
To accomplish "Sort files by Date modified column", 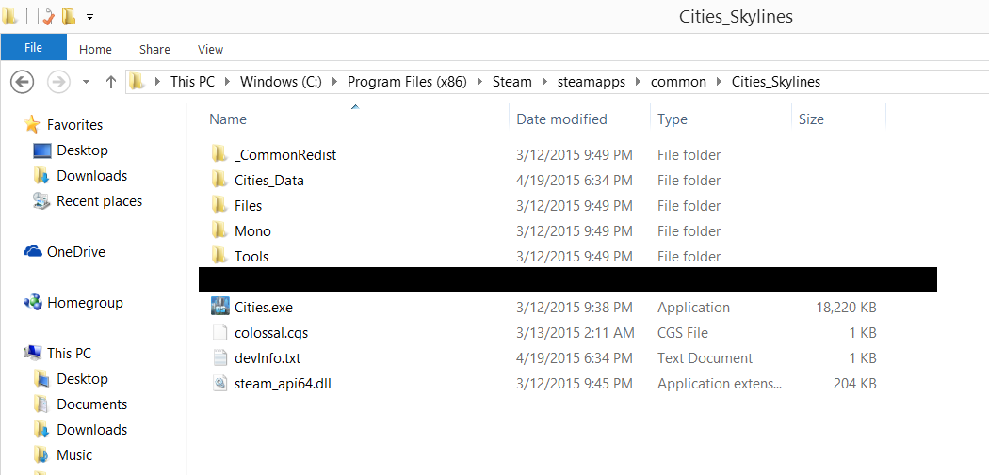I will (x=561, y=119).
